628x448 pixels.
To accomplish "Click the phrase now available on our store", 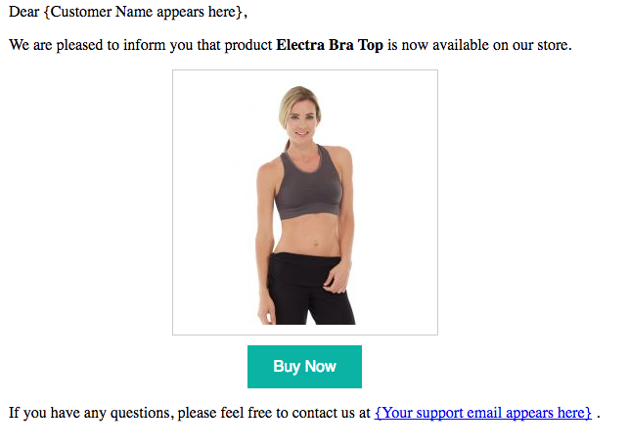I will pos(484,45).
